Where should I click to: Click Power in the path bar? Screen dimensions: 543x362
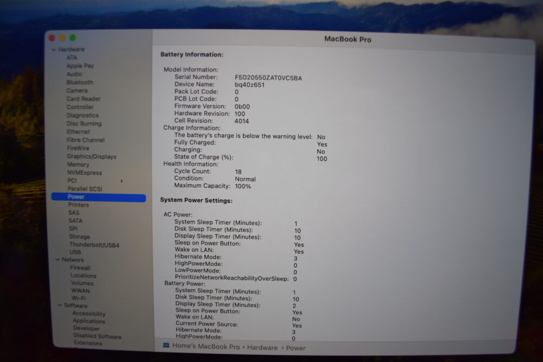point(296,348)
